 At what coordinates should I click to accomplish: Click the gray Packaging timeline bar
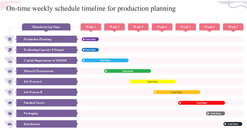pyautogui.click(x=215, y=113)
